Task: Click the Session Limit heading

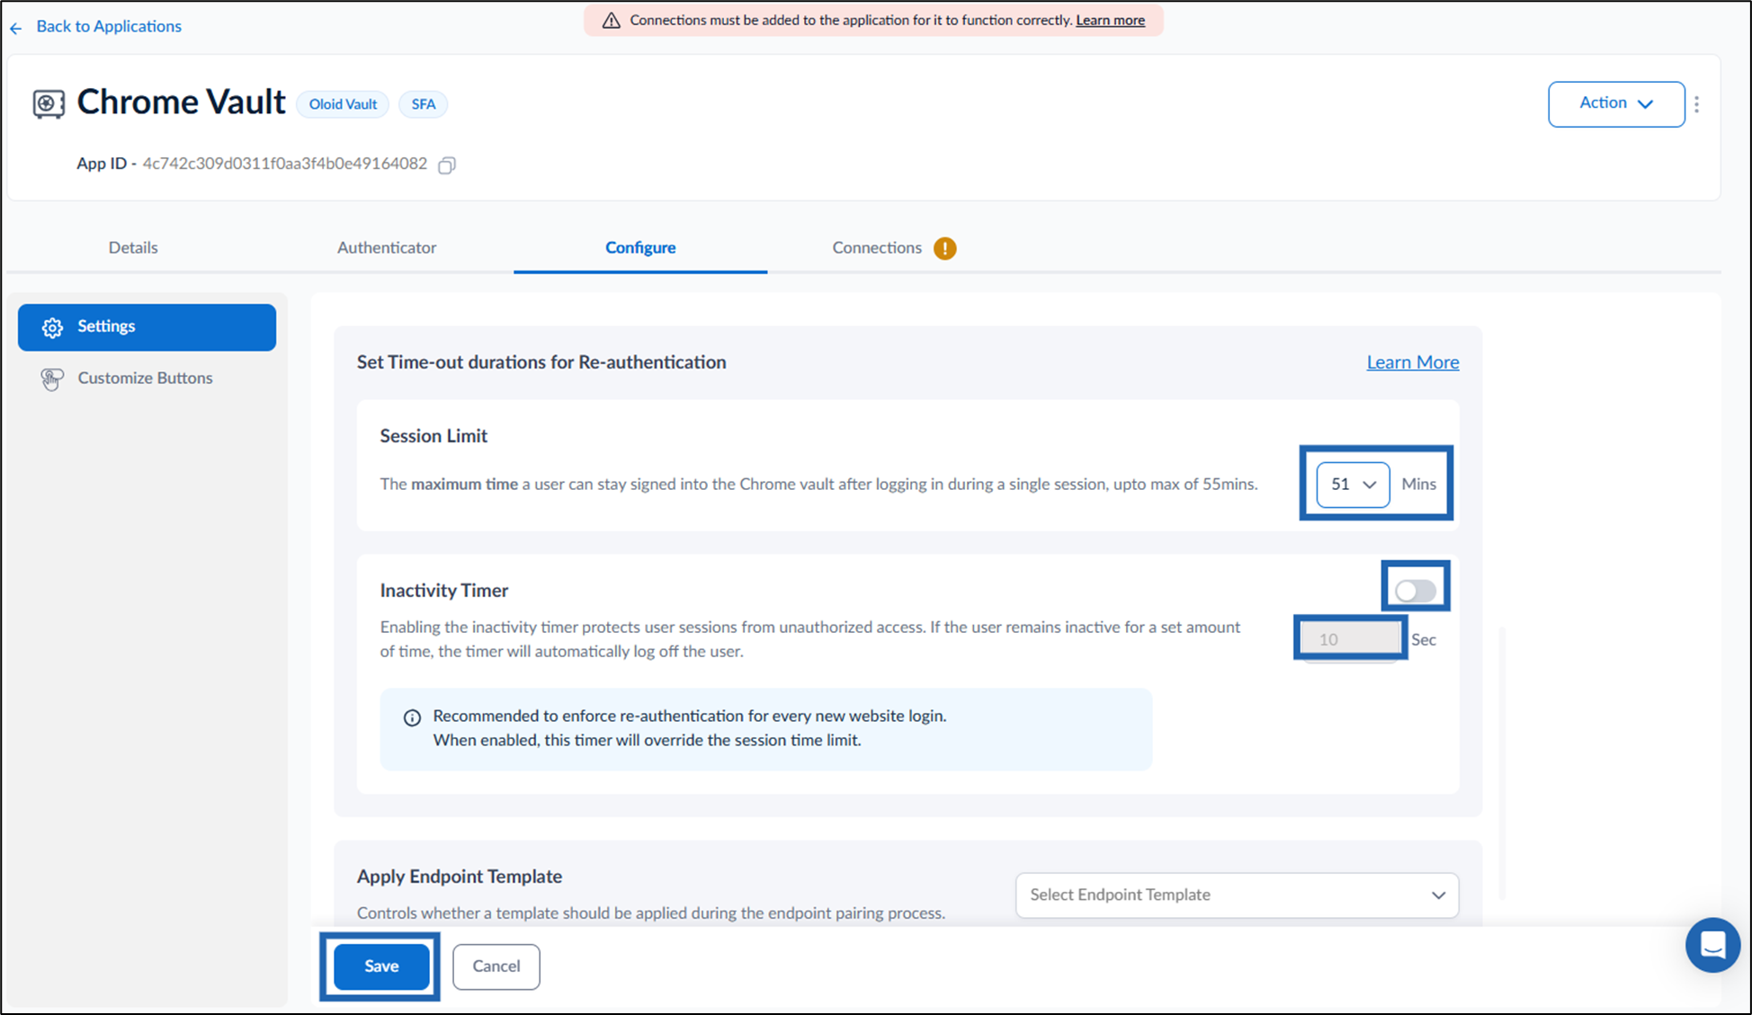Action: pyautogui.click(x=434, y=436)
